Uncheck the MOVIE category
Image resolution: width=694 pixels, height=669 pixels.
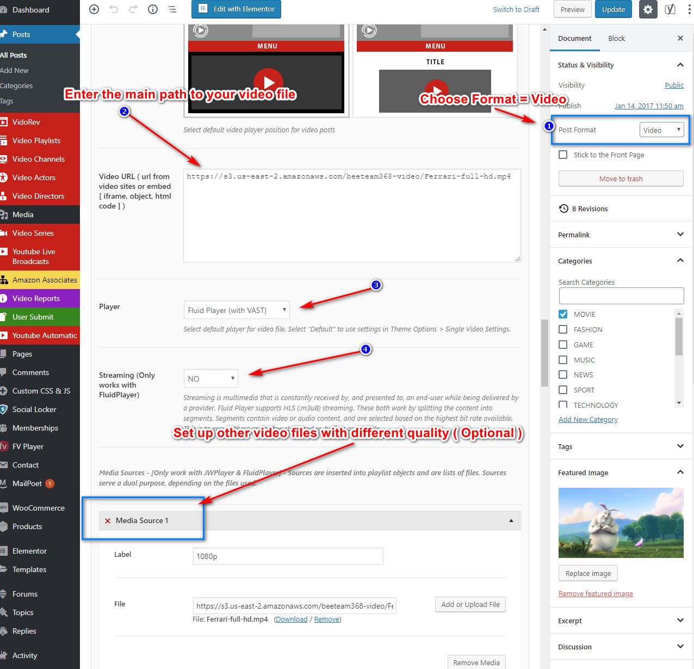pos(563,314)
